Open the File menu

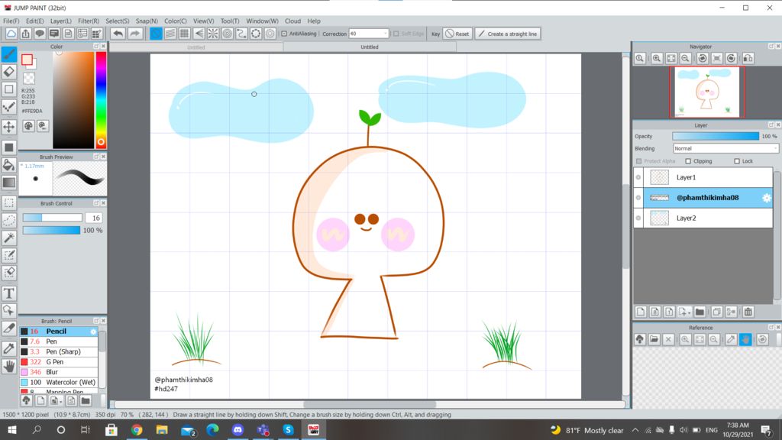(x=11, y=21)
